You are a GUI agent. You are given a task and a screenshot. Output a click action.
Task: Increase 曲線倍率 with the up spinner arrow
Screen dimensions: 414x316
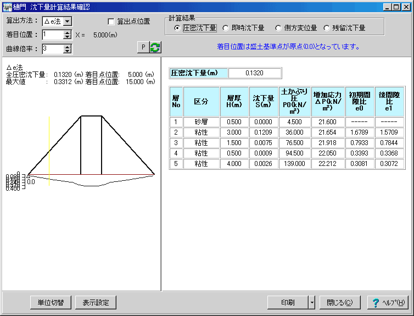coord(68,47)
